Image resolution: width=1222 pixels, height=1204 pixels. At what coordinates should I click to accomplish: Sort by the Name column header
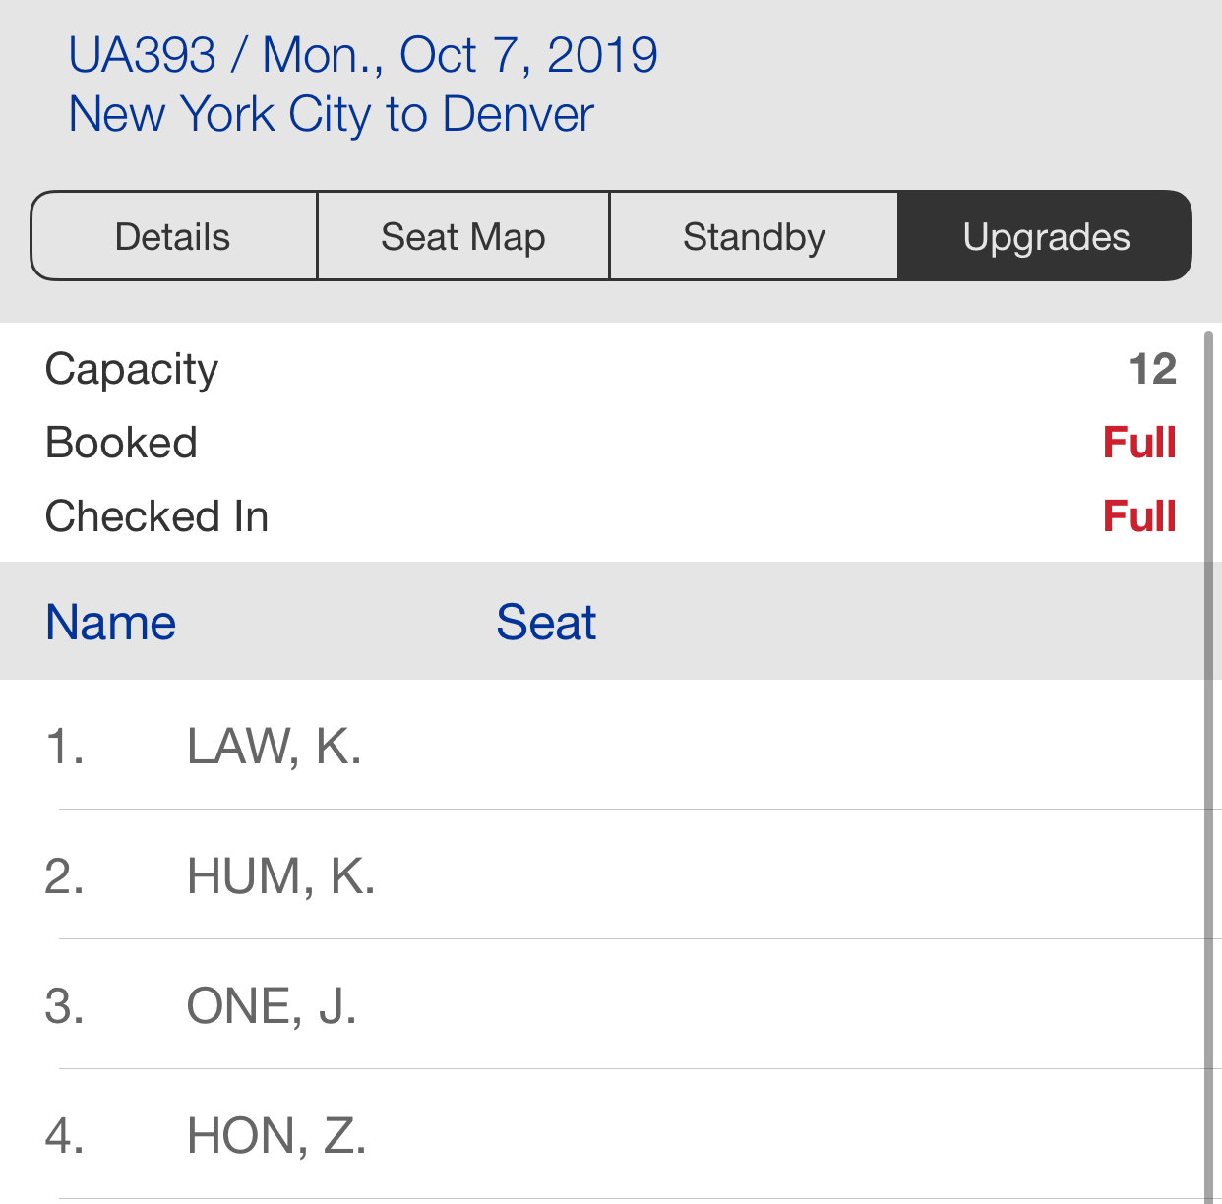coord(110,623)
